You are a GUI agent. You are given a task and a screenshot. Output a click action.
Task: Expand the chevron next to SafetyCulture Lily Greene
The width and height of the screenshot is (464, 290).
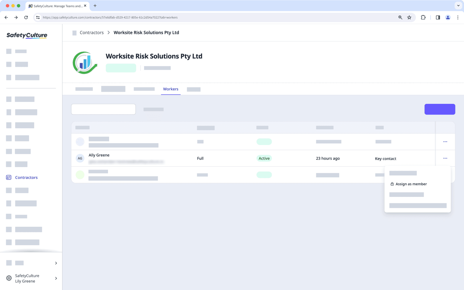(56, 278)
